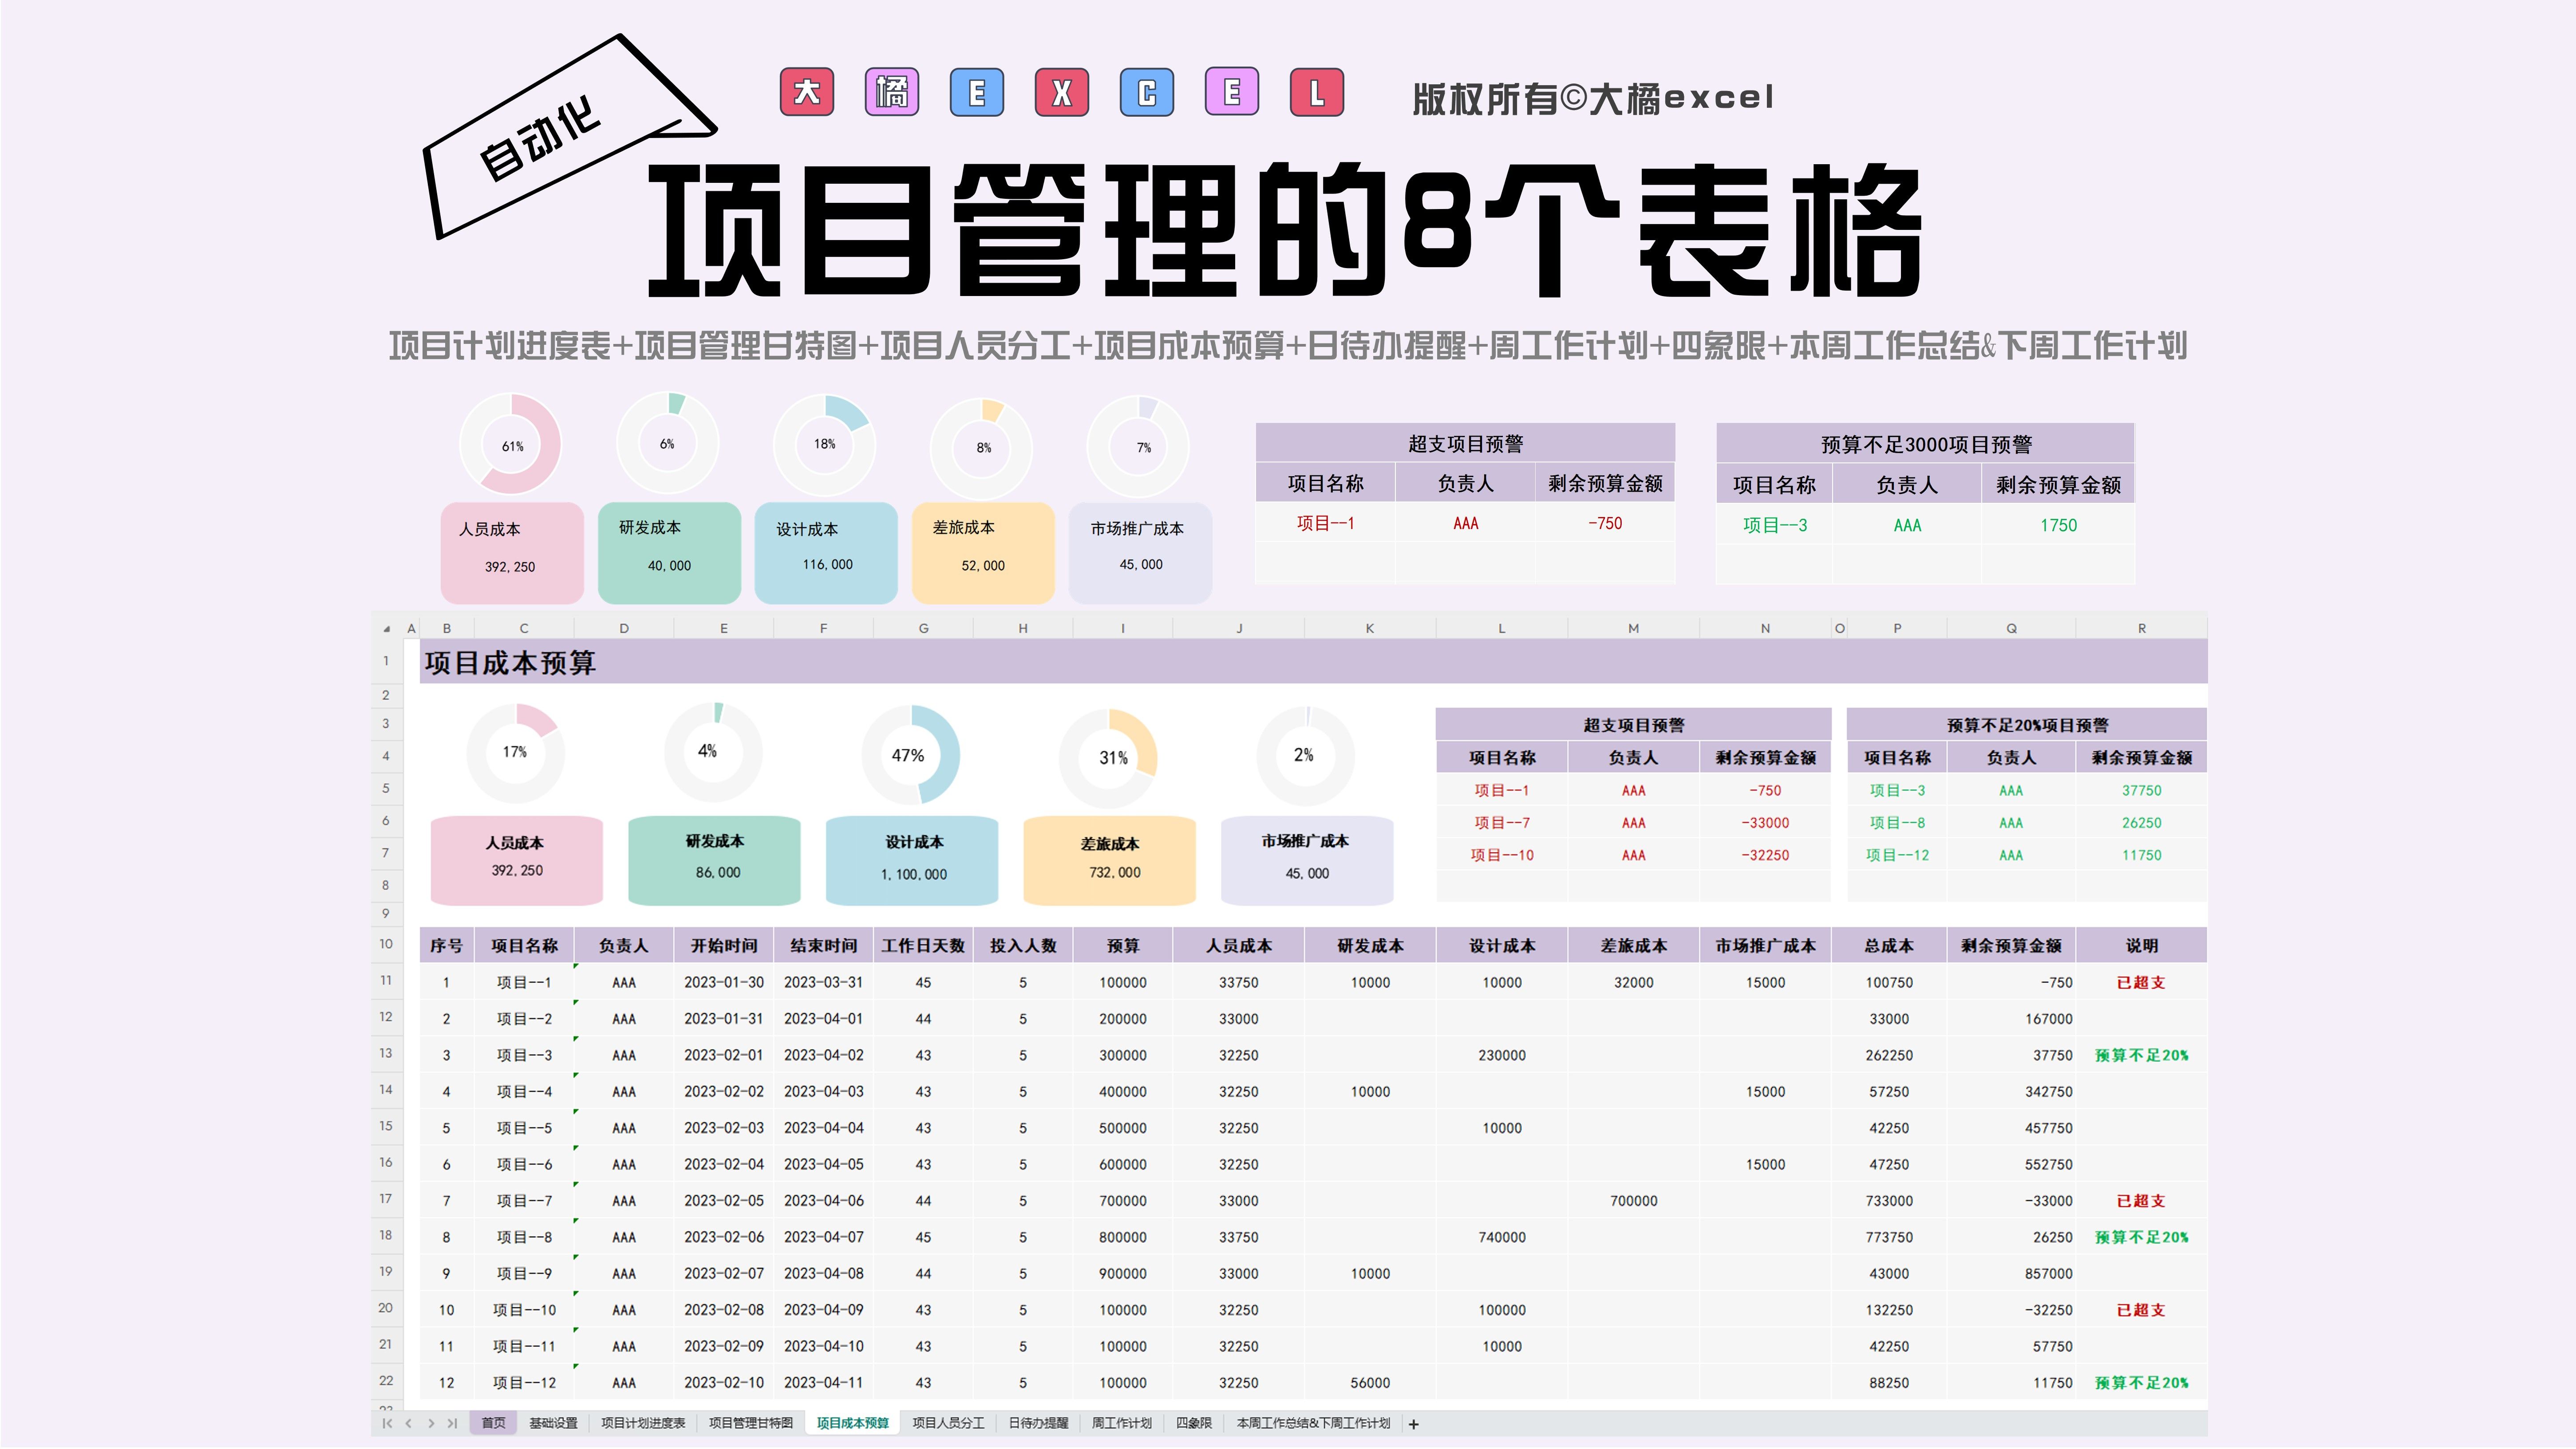This screenshot has width=2576, height=1449.
Task: Click the 857000 remaining budget cell for 项目--9
Action: pyautogui.click(x=2011, y=1273)
